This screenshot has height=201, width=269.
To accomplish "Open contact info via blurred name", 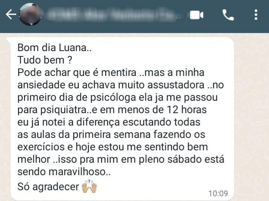I will (x=112, y=15).
